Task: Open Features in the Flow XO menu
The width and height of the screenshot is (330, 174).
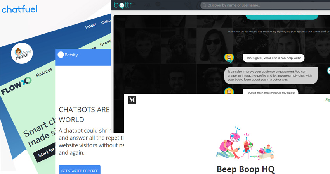Action: [44, 73]
